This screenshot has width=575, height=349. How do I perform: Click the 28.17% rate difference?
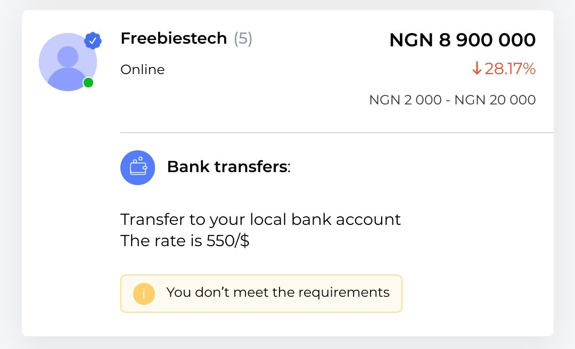coord(510,69)
